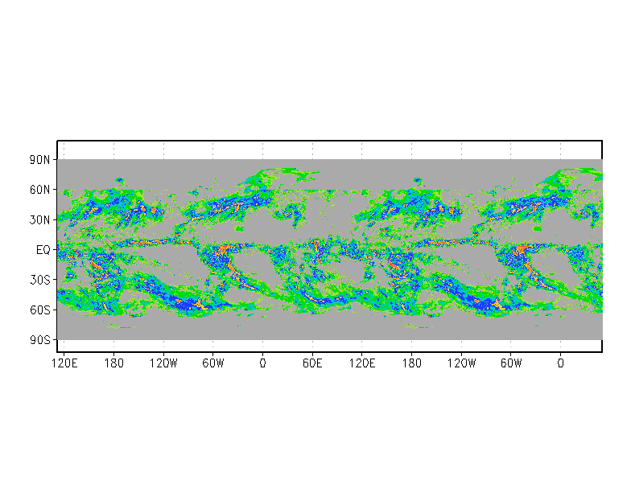Click the 120E label between 60E and 180
Image resolution: width=631 pixels, height=492 pixels.
pos(362,363)
